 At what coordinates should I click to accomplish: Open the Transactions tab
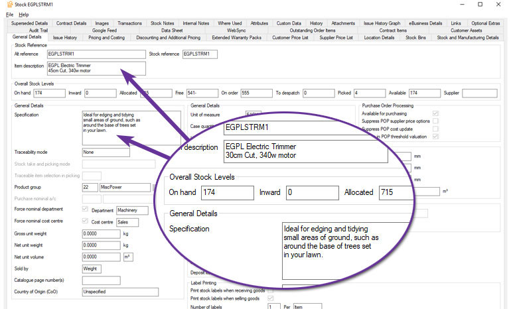(x=129, y=23)
